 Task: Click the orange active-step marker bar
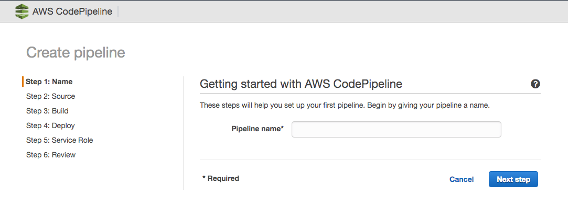pyautogui.click(x=23, y=82)
